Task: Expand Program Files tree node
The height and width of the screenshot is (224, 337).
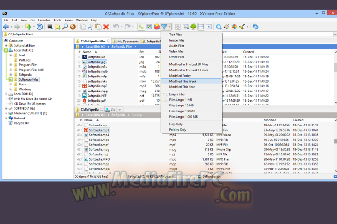Action: (x=11, y=65)
